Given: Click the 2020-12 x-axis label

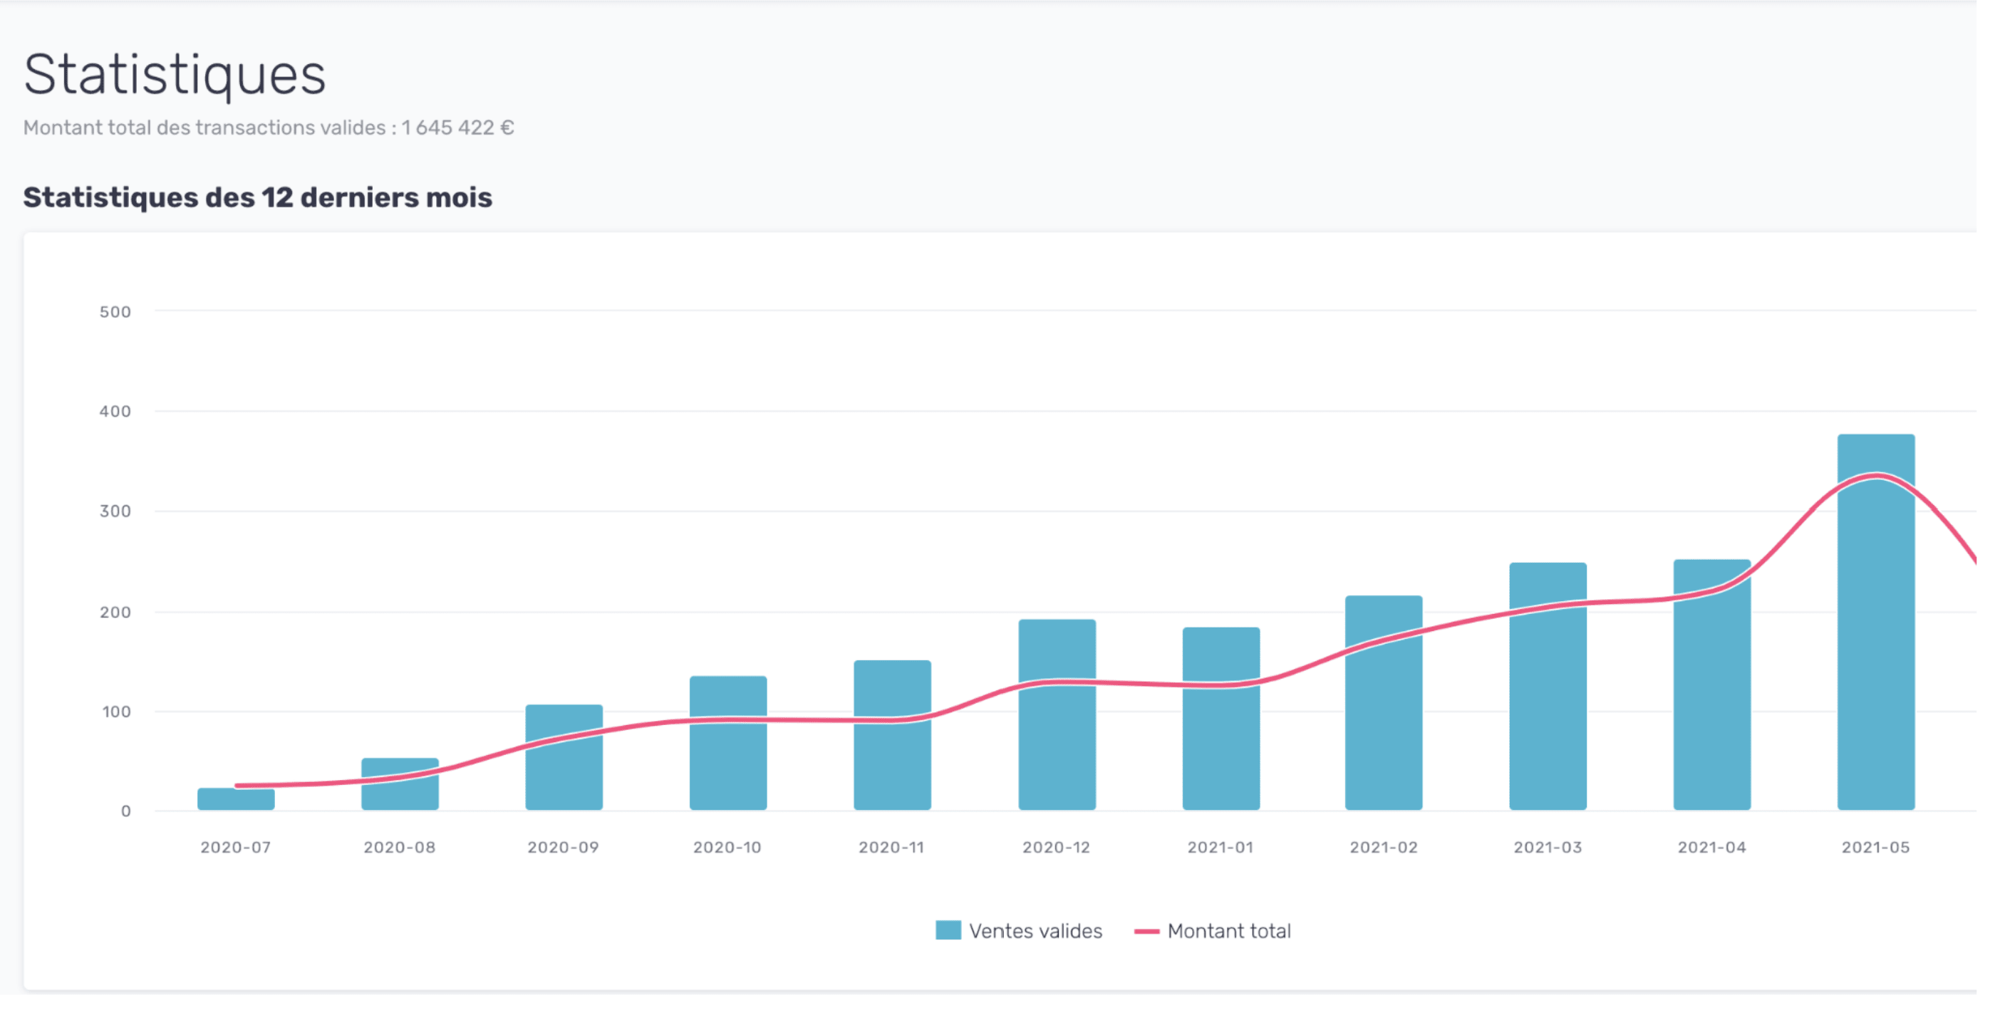Looking at the screenshot, I should pos(1057,847).
